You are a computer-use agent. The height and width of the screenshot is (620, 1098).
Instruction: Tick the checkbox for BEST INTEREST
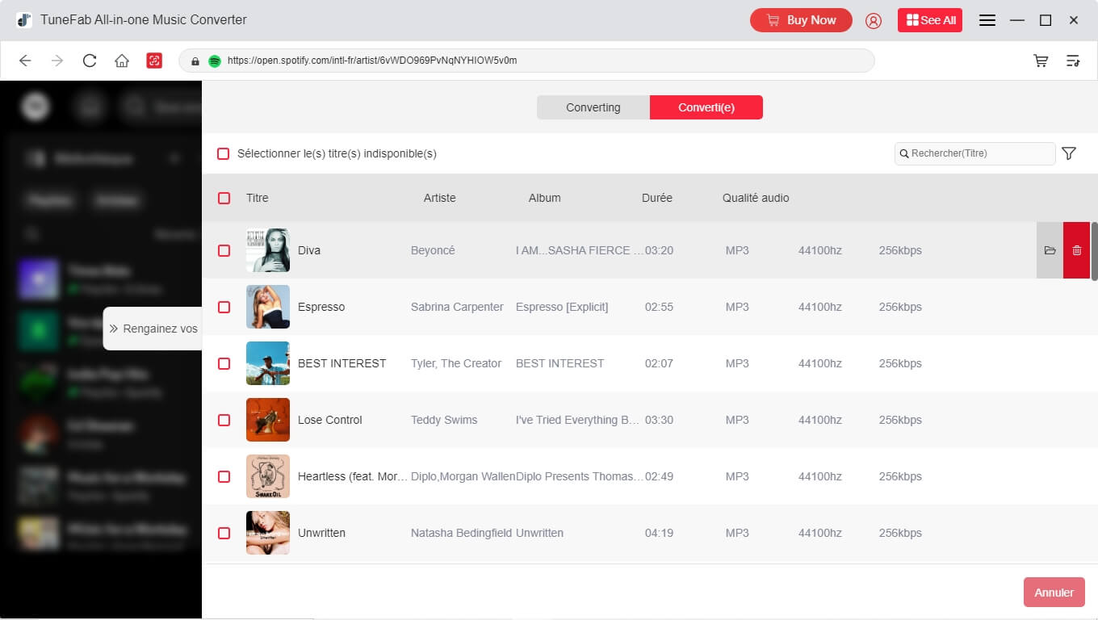(224, 363)
